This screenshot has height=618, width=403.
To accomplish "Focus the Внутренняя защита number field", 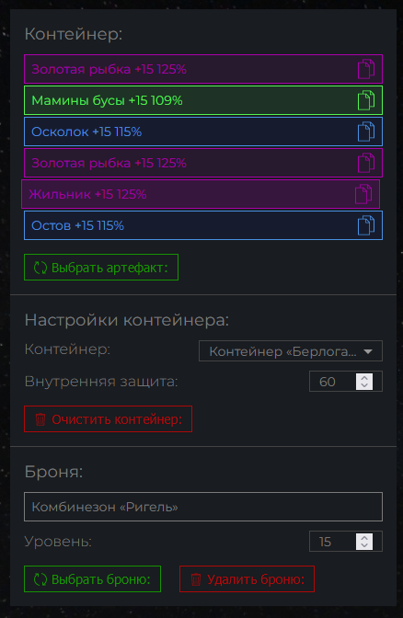I will [x=333, y=382].
